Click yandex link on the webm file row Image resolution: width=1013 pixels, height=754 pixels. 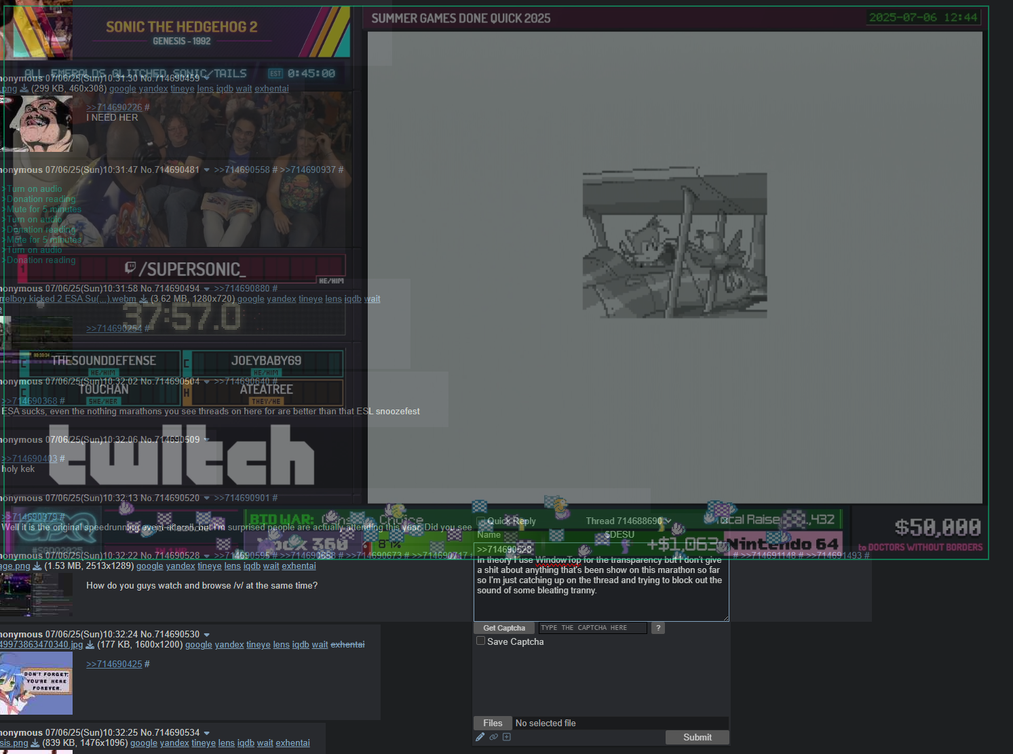(282, 299)
